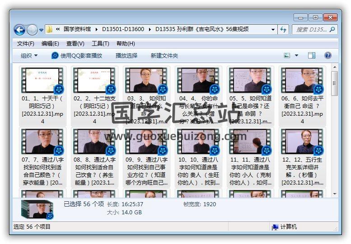Click the D13535 孙利群 path segment
This screenshot has width=351, height=244.
pyautogui.click(x=202, y=29)
